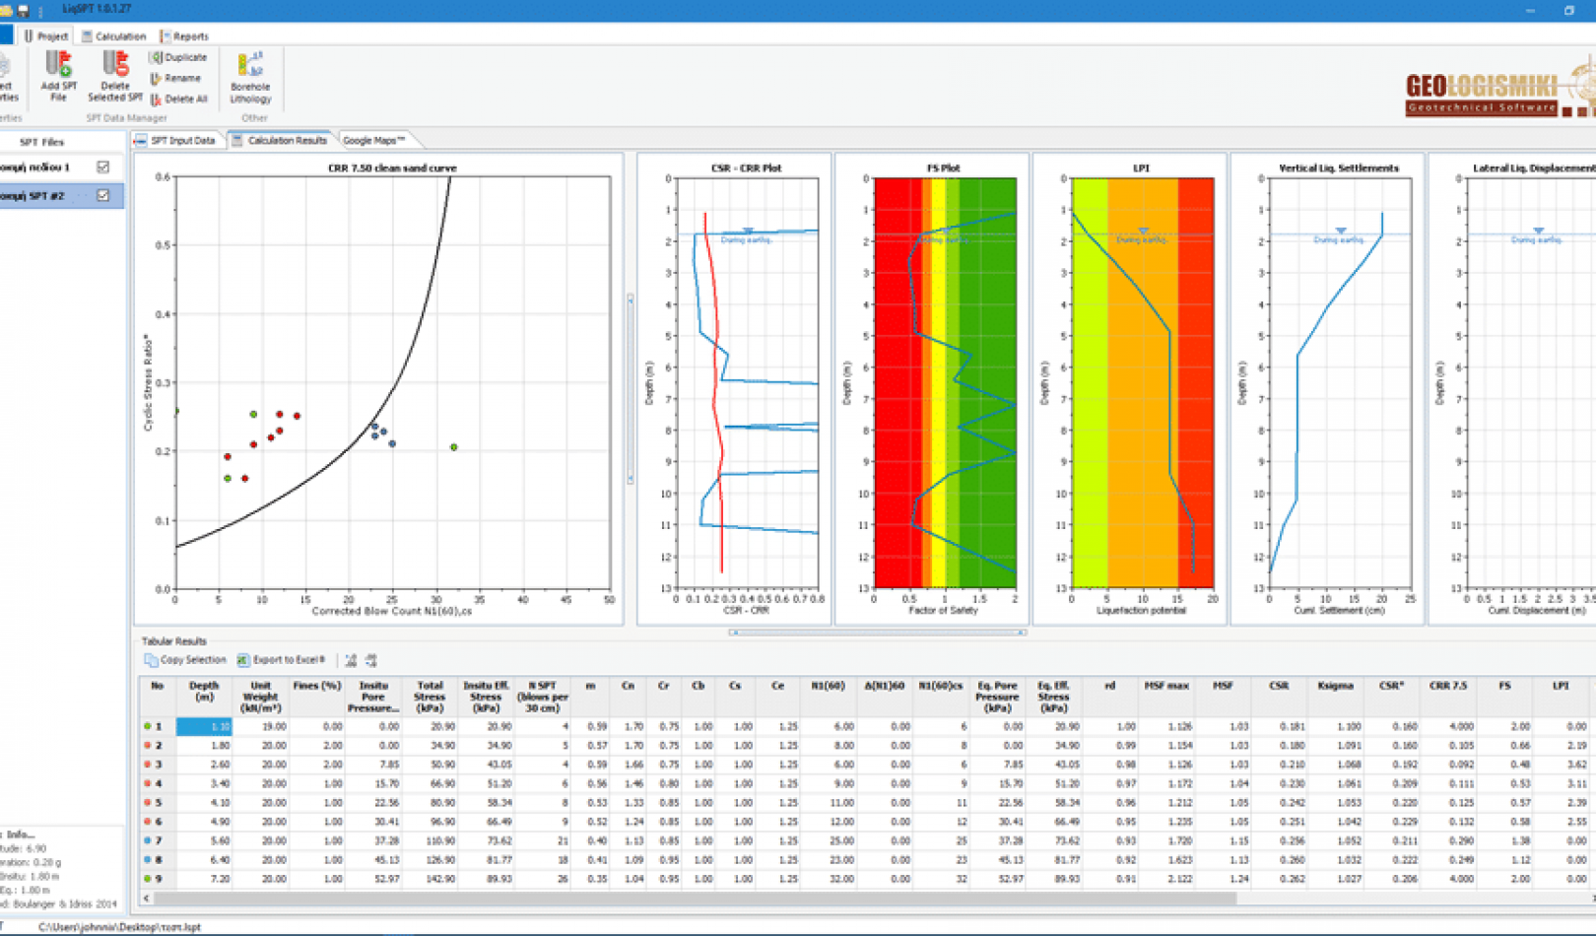Uncheck the first SPT file in the list

tap(102, 167)
